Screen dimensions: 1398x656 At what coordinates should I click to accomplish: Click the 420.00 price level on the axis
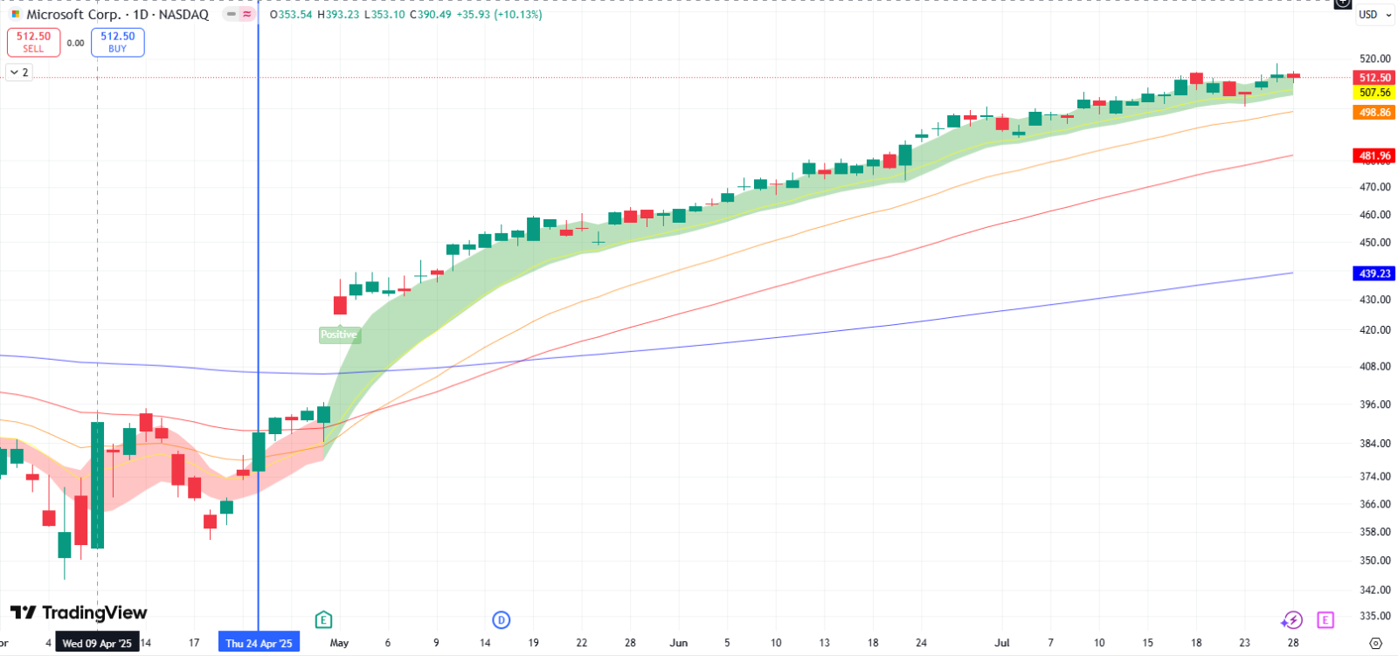[1374, 330]
